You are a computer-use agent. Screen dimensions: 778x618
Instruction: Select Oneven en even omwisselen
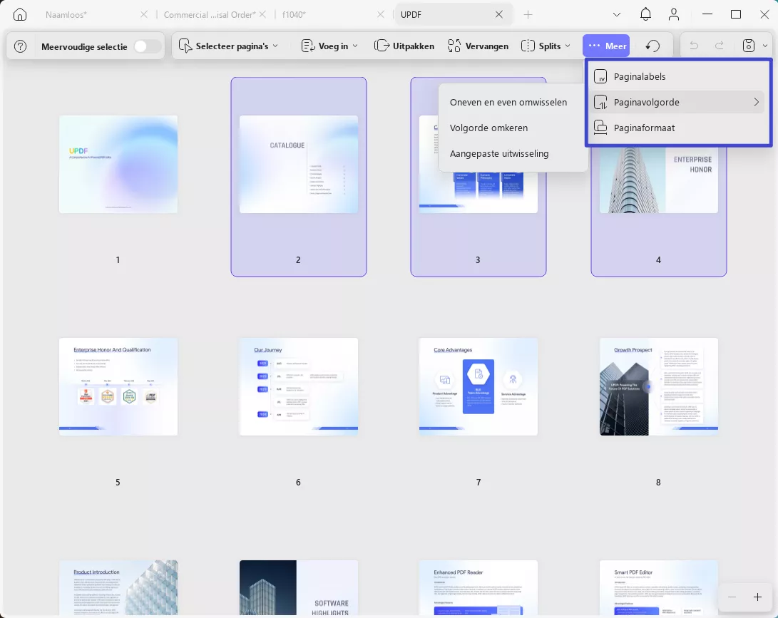pyautogui.click(x=508, y=102)
